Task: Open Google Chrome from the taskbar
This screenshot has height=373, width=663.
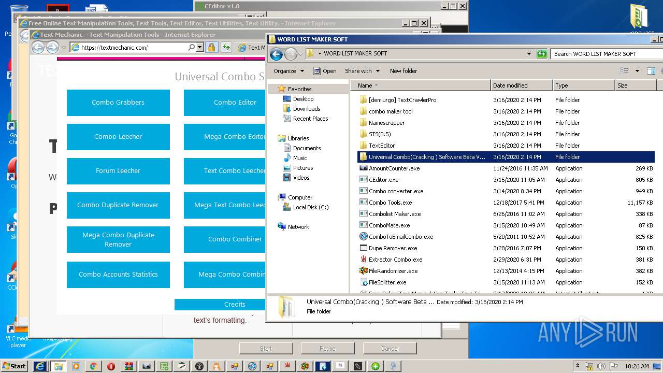Action: coord(93,366)
